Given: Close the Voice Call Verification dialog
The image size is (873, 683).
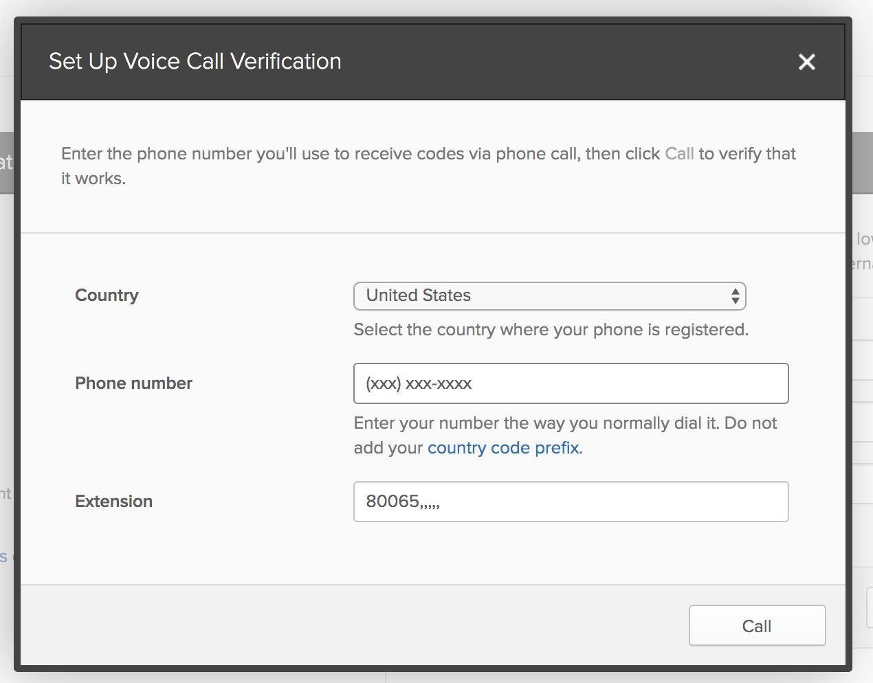Looking at the screenshot, I should click(x=807, y=62).
